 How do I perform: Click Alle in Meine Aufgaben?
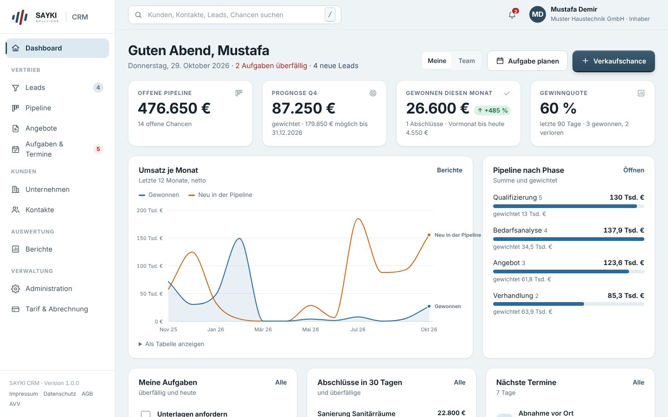point(281,382)
